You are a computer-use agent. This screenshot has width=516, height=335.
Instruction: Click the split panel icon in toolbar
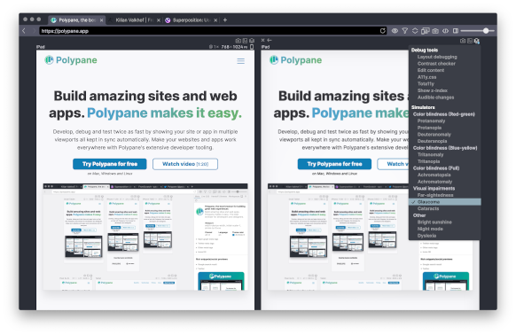[x=456, y=31]
